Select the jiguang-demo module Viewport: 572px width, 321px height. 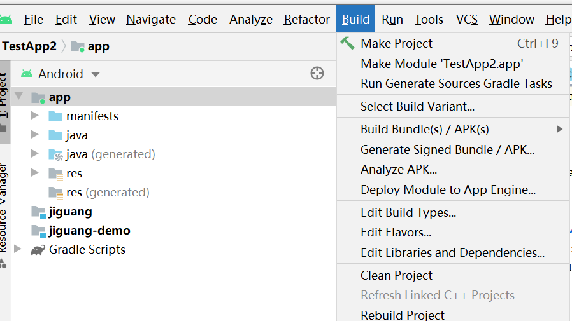tap(89, 230)
